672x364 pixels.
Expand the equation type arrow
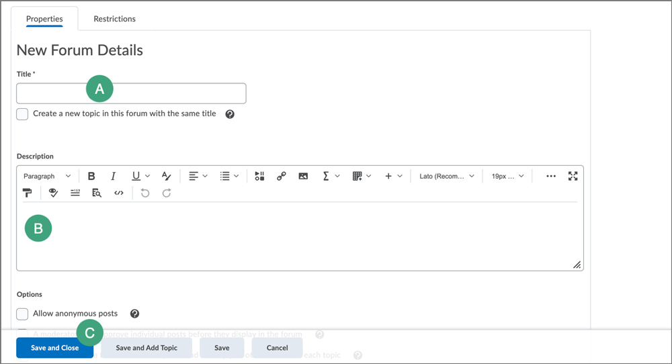click(x=337, y=176)
